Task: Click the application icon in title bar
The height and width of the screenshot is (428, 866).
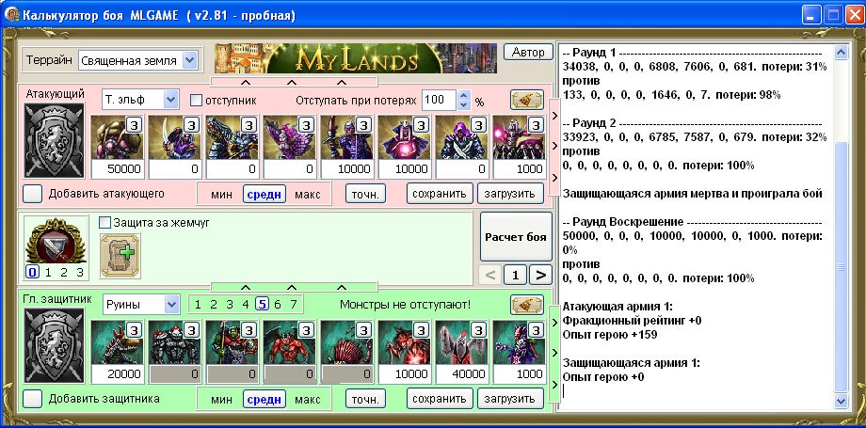Action: click(11, 14)
